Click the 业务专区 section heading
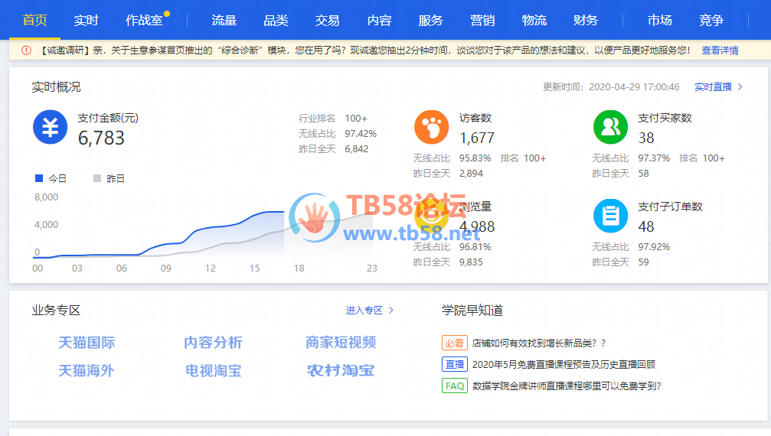771x436 pixels. coord(56,311)
